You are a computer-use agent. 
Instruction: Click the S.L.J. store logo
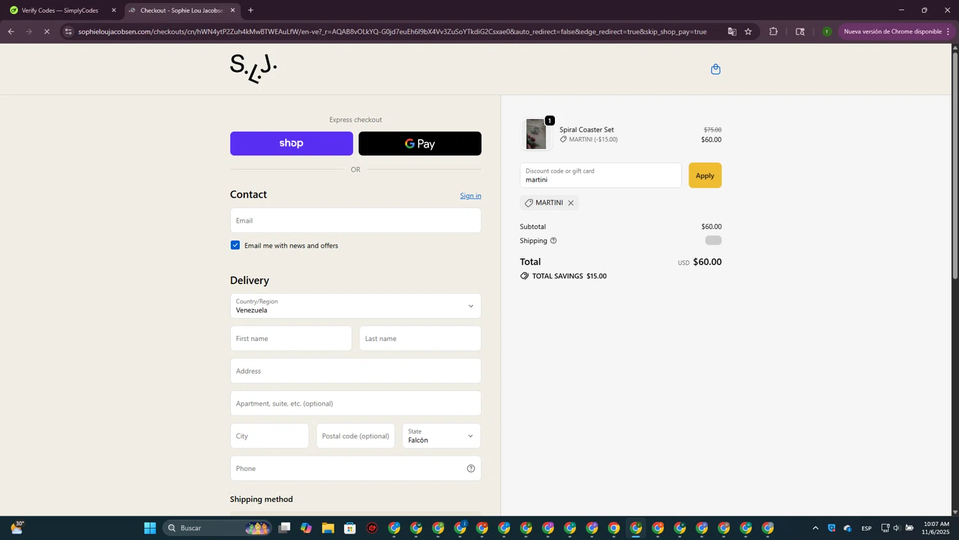(253, 68)
